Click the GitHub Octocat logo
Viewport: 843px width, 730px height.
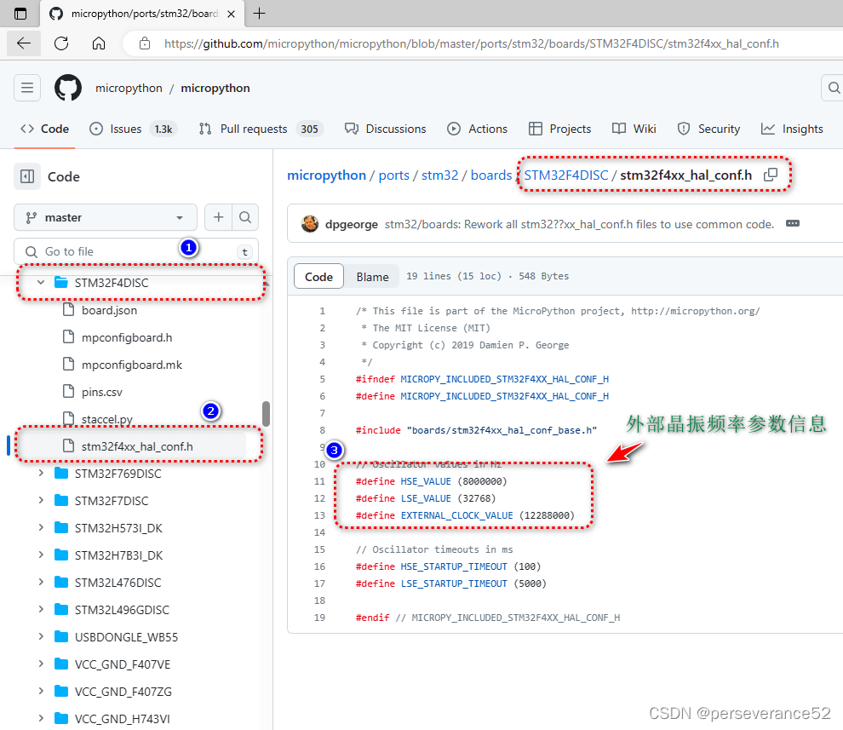click(68, 88)
